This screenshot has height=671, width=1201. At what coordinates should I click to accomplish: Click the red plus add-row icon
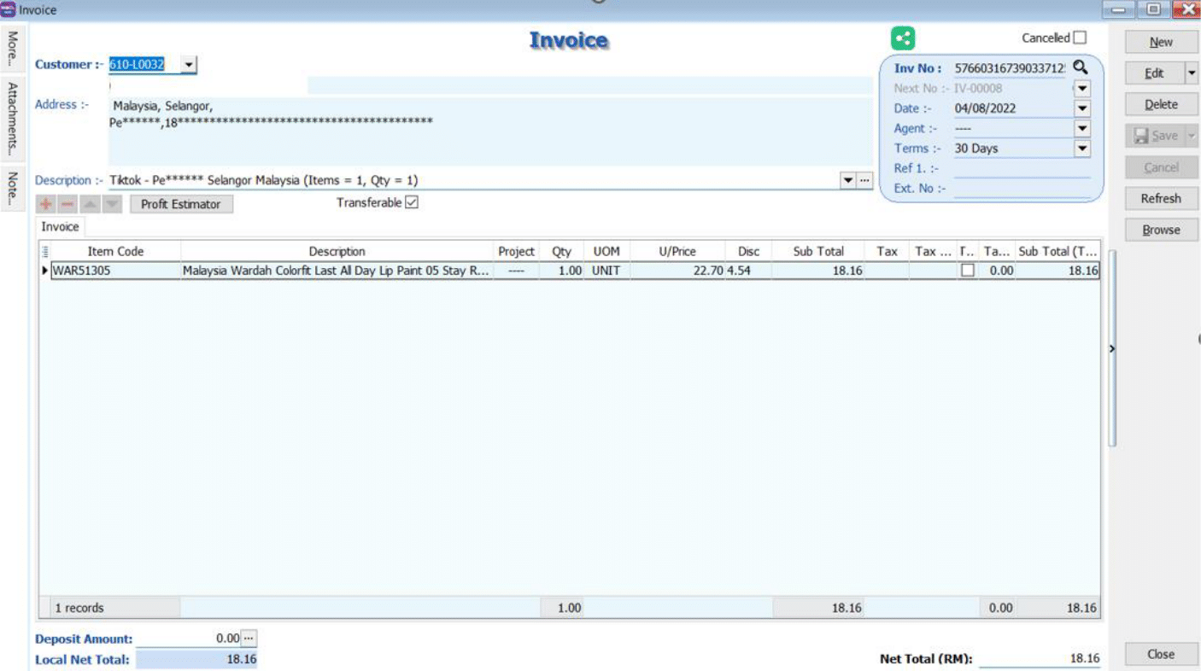point(46,204)
